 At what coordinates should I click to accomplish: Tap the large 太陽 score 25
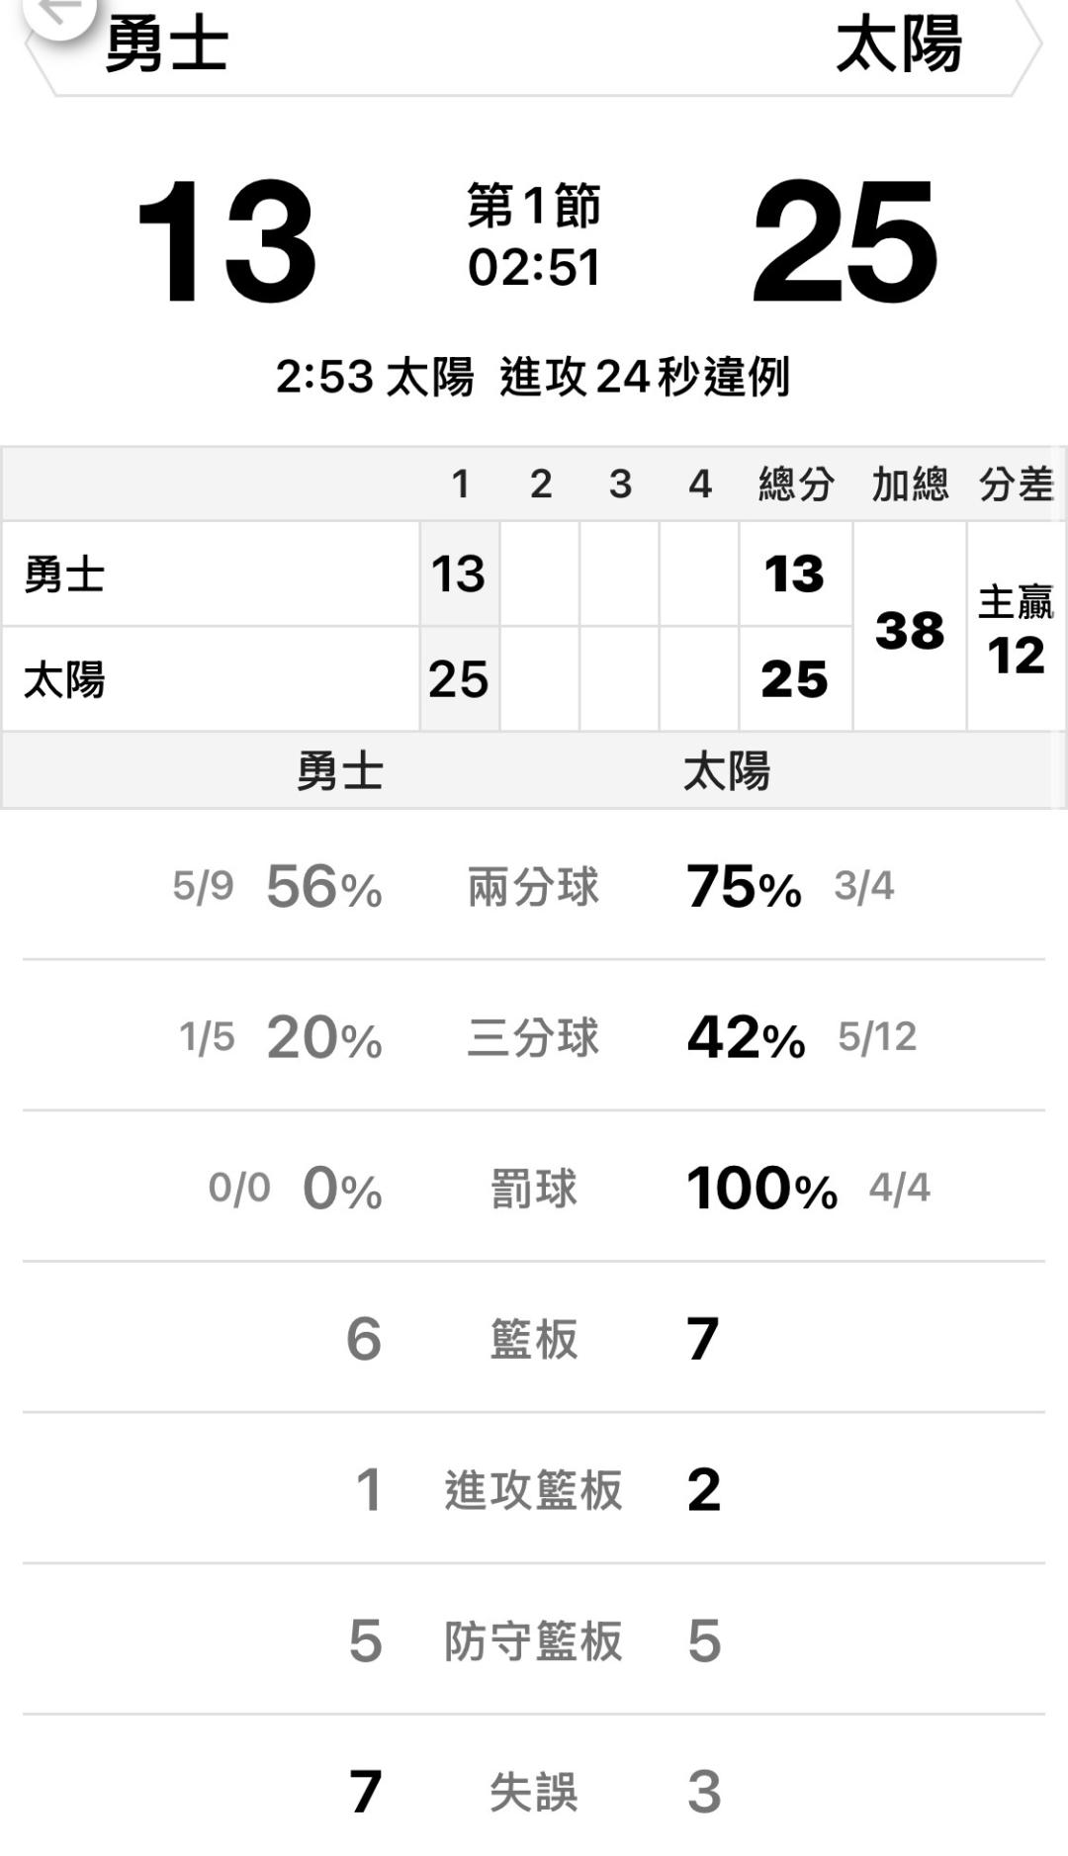(844, 242)
